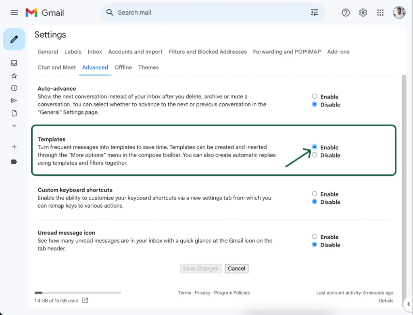
Task: Open the Google apps grid
Action: pyautogui.click(x=380, y=13)
